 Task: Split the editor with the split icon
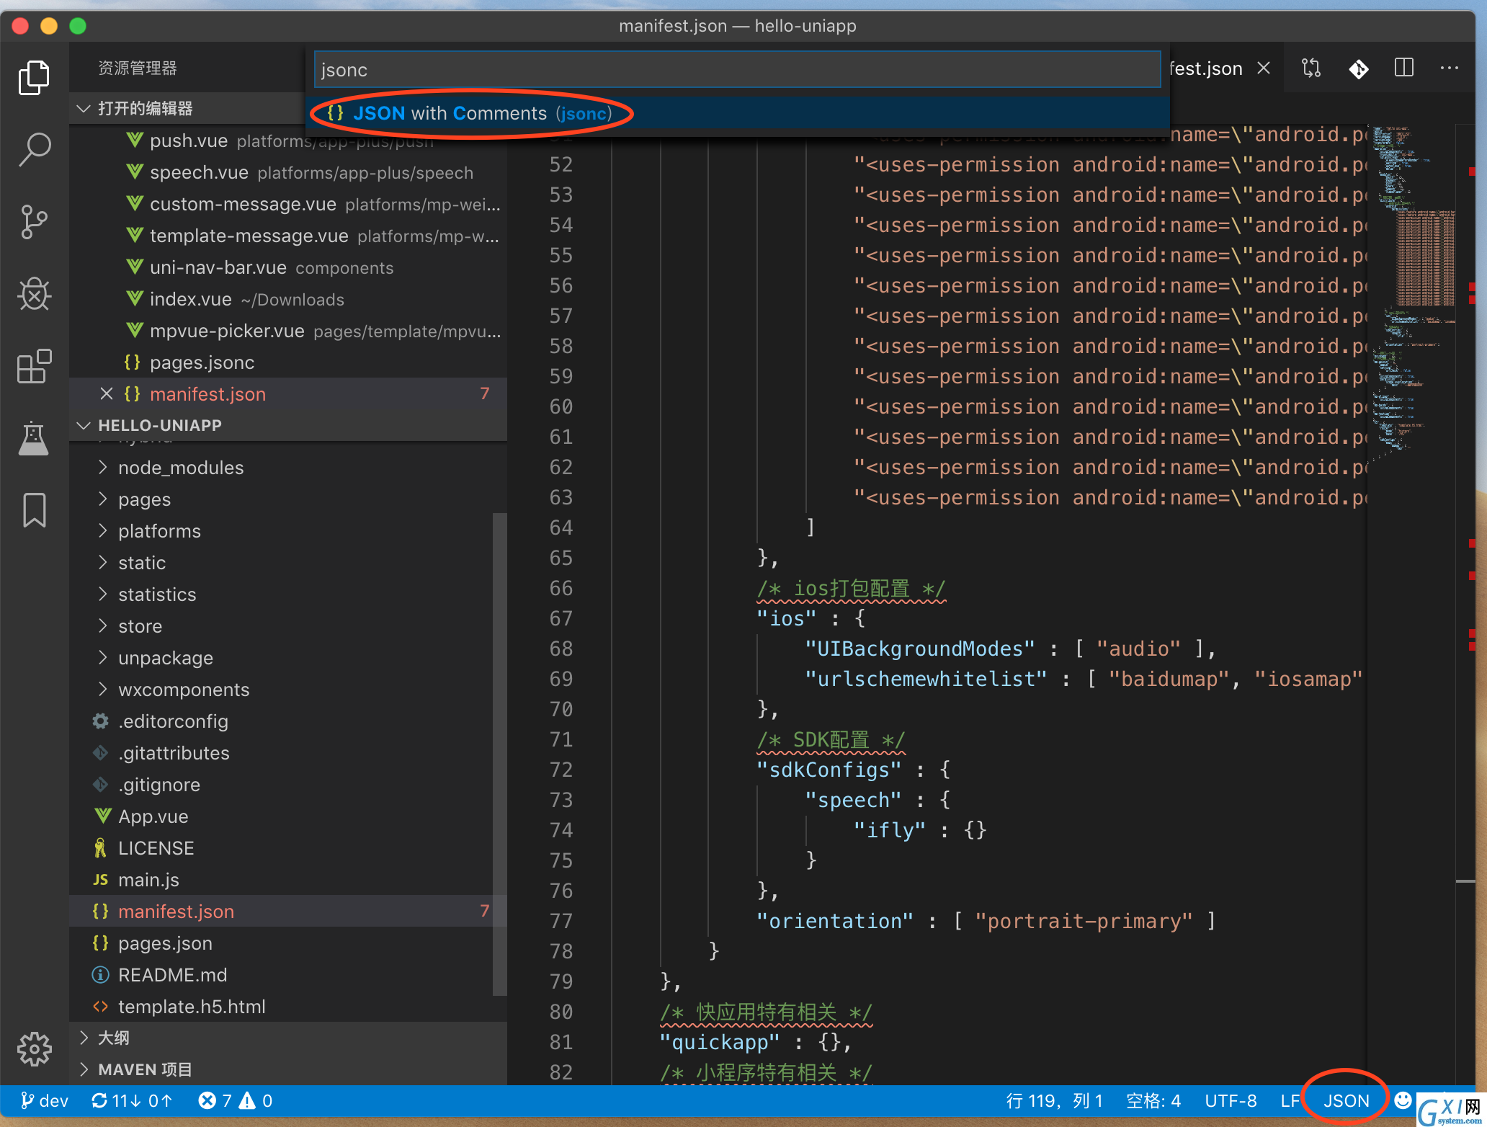tap(1404, 68)
